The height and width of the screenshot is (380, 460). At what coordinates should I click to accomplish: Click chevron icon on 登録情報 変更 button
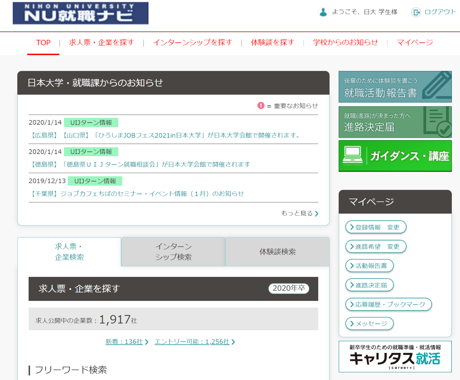click(352, 227)
